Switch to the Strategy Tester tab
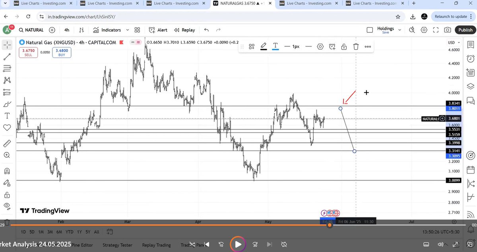This screenshot has height=252, width=477. (x=117, y=245)
